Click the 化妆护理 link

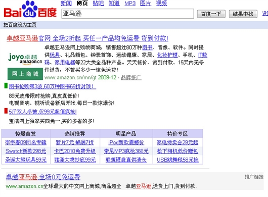[167, 55]
